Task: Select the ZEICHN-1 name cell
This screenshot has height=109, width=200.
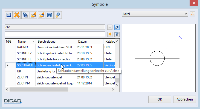Action: (26, 83)
